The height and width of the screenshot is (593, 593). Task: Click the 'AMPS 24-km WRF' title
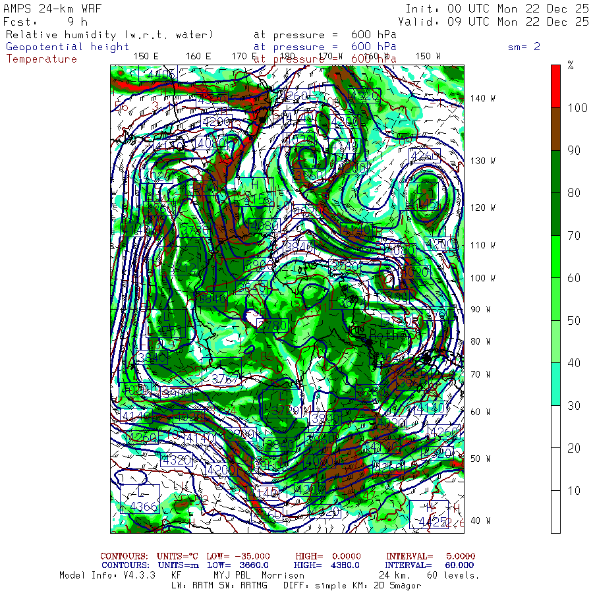52,9
